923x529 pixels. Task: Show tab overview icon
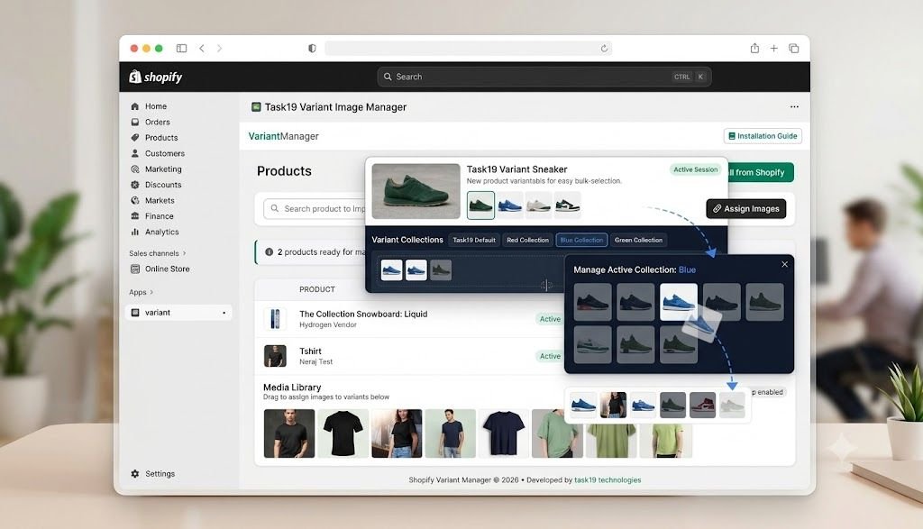pyautogui.click(x=793, y=49)
